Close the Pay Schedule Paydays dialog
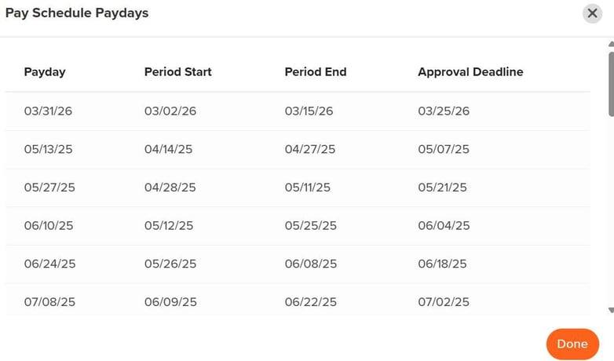 [x=591, y=13]
